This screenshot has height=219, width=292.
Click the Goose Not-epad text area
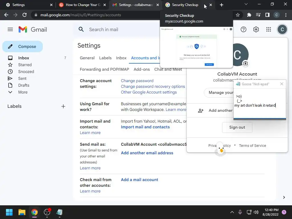259,103
